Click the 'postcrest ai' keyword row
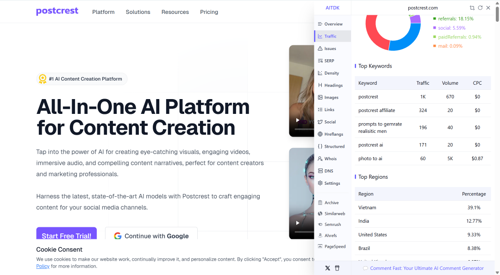 (x=423, y=145)
